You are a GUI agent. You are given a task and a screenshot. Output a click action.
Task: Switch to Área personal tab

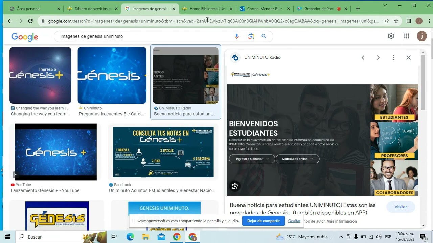tap(28, 9)
